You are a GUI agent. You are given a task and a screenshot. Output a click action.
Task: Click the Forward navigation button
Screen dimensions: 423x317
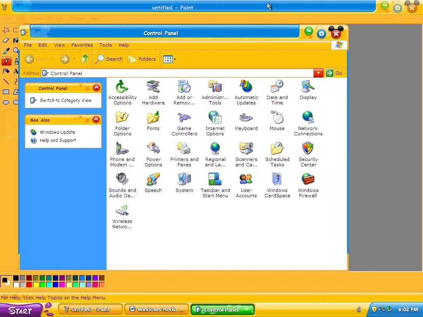pyautogui.click(x=65, y=59)
